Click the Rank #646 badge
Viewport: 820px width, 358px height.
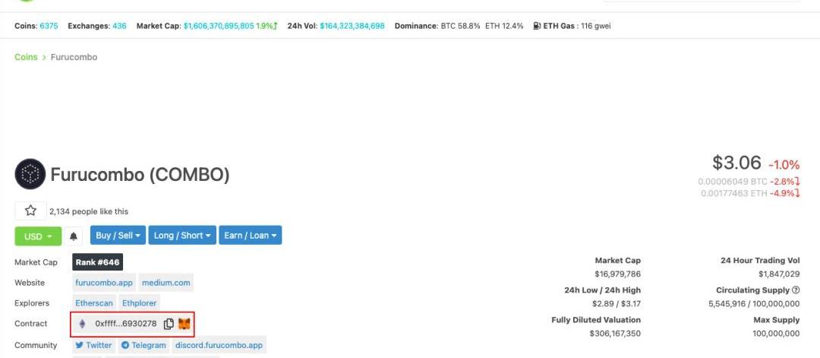click(x=97, y=262)
